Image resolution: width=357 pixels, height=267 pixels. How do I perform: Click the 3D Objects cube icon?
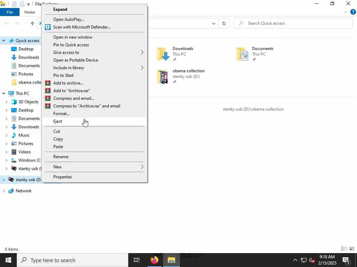coord(14,102)
